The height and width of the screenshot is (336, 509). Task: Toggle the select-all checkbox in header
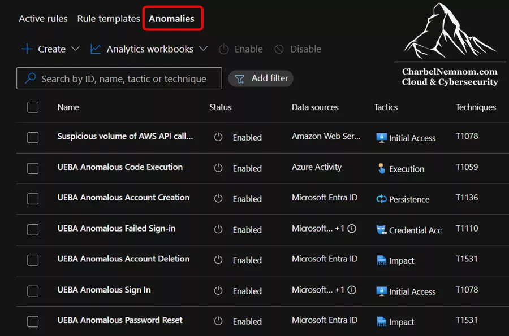click(x=33, y=107)
